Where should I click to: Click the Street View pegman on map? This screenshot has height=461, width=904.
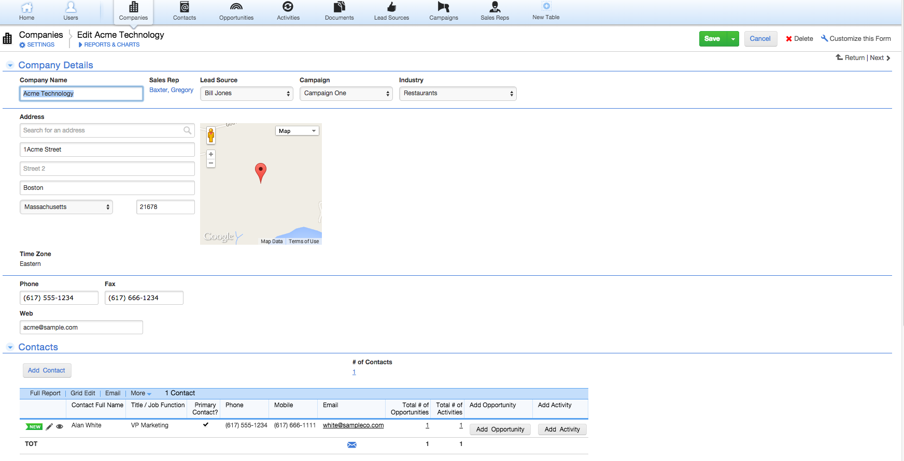tap(211, 136)
